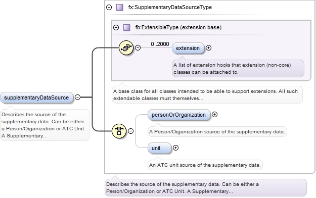The width and height of the screenshot is (316, 198).
Task: Collapse the sequence compositor minus toggle
Action: pyautogui.click(x=138, y=48)
